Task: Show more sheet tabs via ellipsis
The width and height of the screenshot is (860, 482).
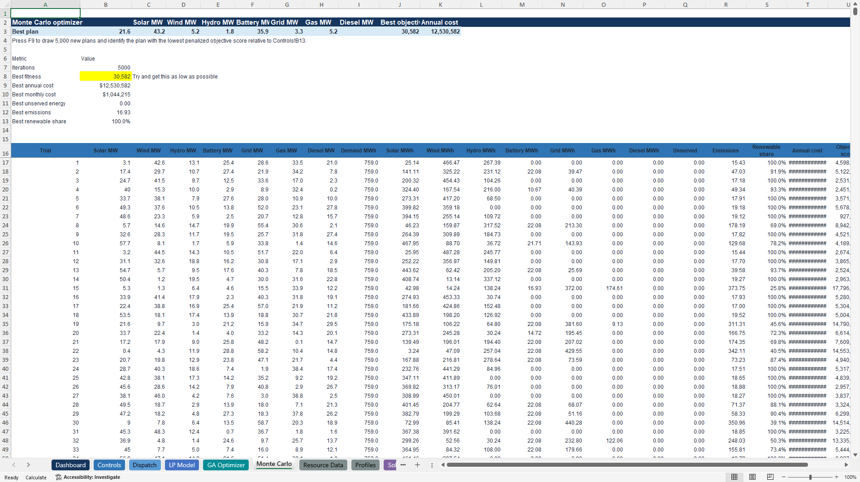Action: tap(403, 465)
